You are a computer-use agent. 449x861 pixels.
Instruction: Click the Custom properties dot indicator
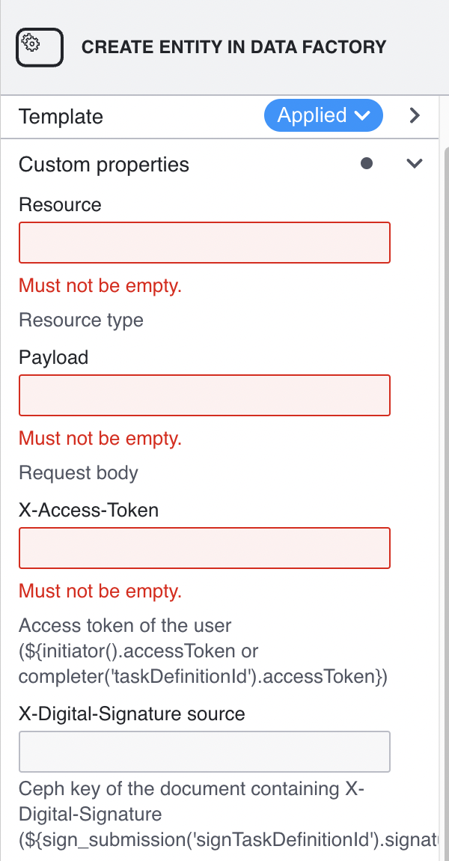367,164
